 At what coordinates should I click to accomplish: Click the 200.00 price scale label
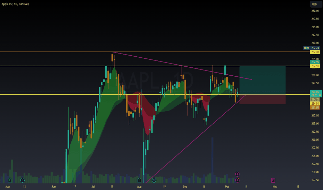(315, 172)
